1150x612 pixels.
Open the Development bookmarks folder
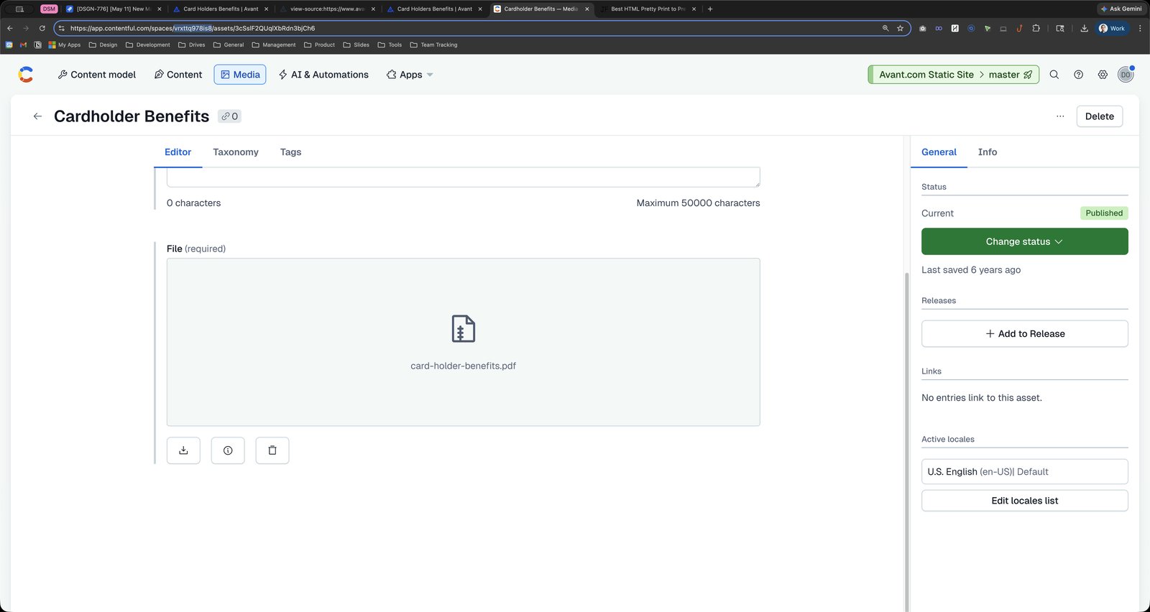pyautogui.click(x=147, y=45)
